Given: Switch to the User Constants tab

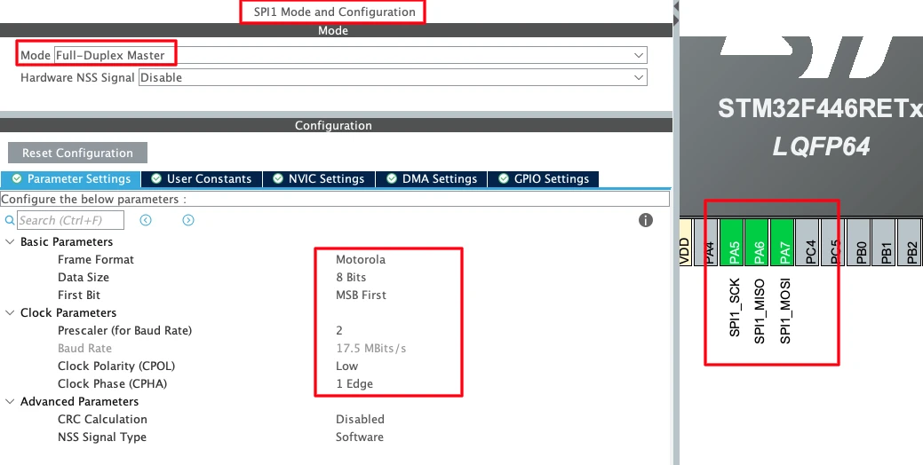Looking at the screenshot, I should tap(202, 178).
